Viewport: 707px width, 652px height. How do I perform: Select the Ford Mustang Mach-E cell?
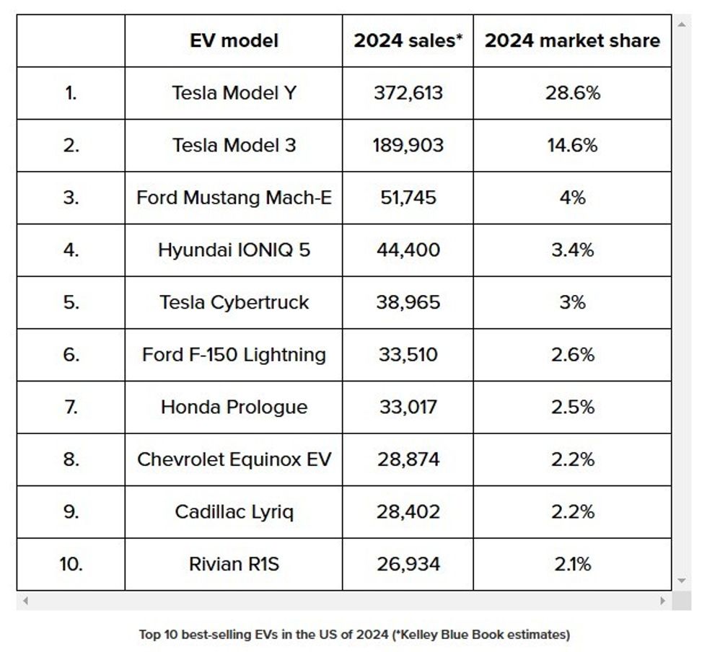tap(234, 198)
